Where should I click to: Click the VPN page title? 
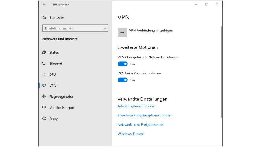124,17
